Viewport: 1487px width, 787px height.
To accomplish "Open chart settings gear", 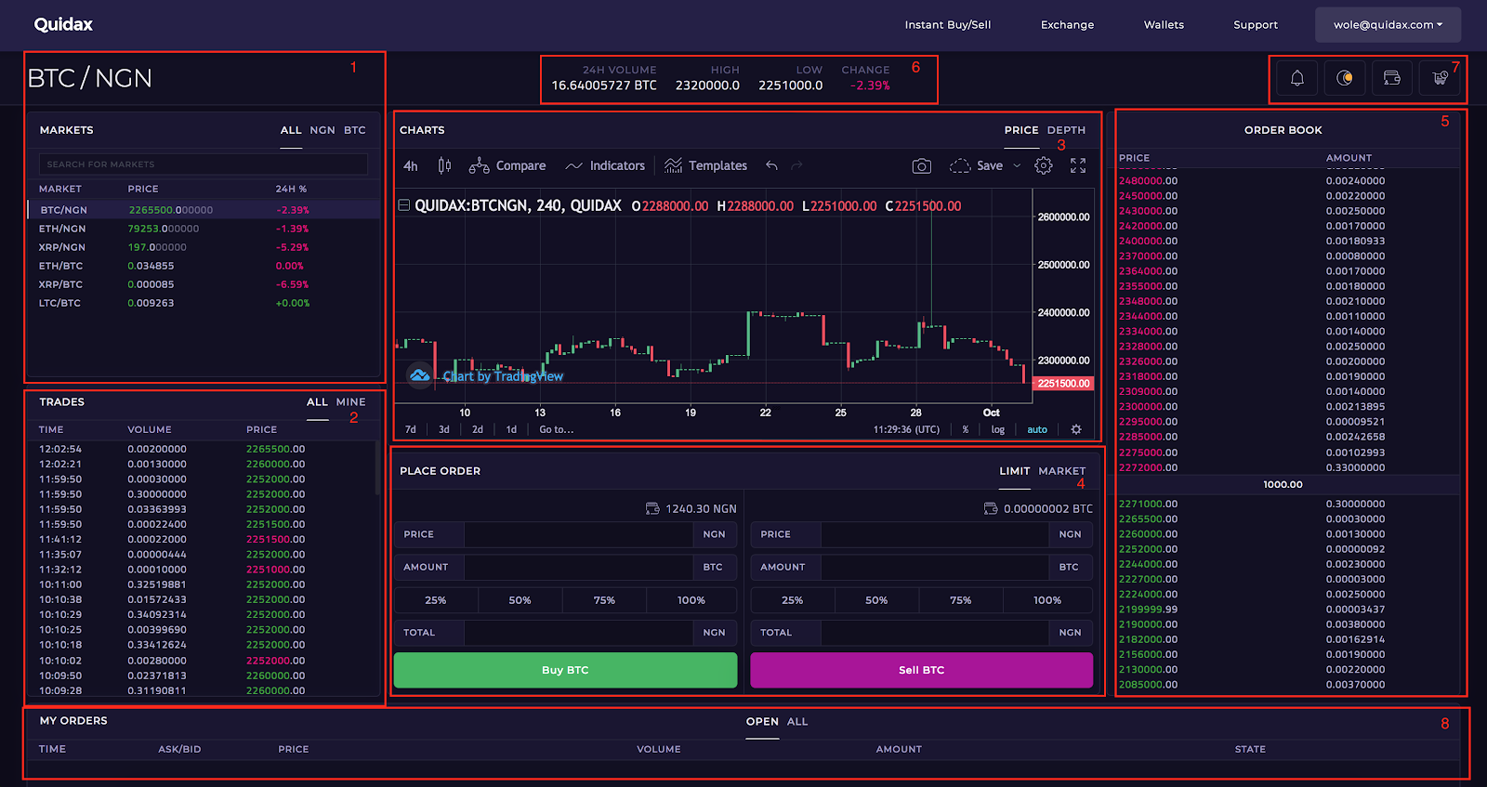I will (x=1044, y=165).
